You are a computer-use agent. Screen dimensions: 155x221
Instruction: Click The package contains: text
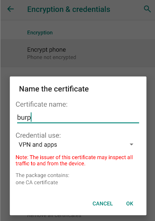point(42,175)
